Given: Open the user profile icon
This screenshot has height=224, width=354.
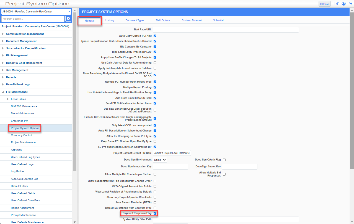Looking at the screenshot, I should tap(343, 4).
